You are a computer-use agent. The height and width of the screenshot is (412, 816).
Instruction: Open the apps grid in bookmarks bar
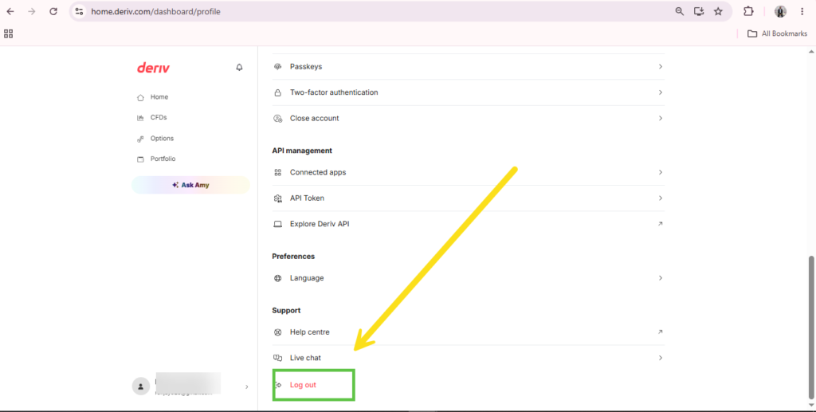pos(8,33)
